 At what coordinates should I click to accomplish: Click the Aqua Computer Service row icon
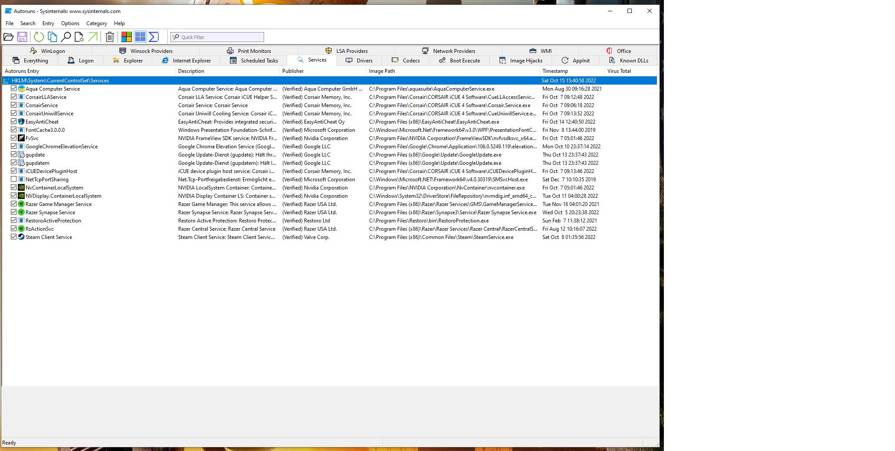pyautogui.click(x=21, y=89)
